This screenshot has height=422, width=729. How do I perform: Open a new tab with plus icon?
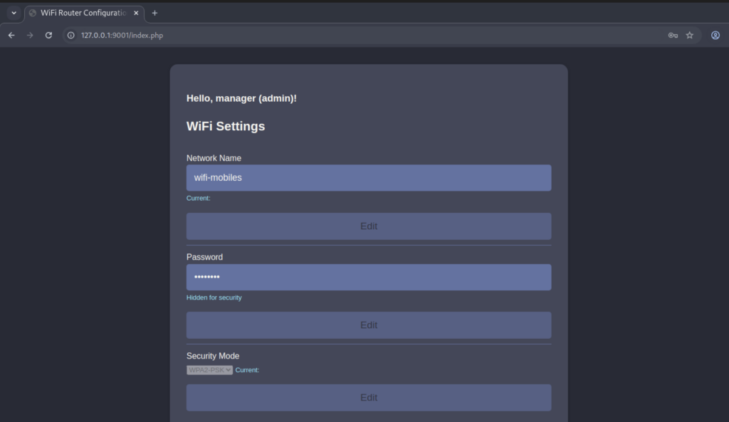(x=154, y=13)
